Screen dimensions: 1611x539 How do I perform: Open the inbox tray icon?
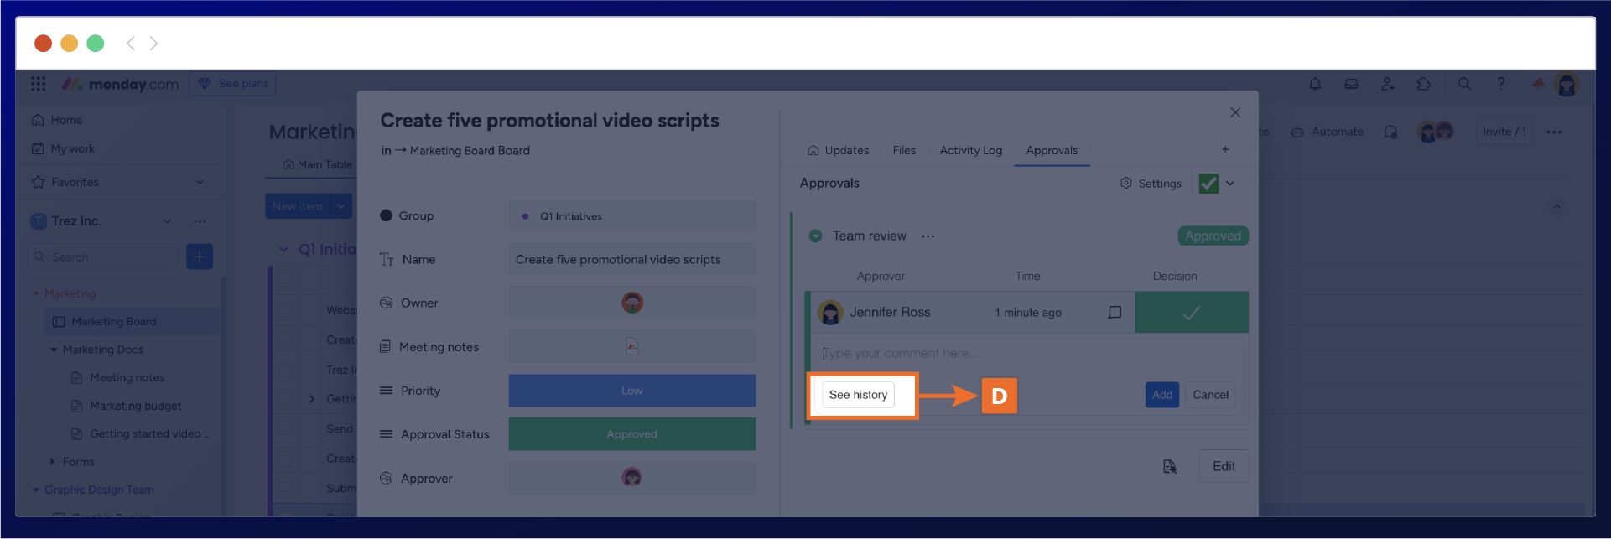coord(1351,84)
